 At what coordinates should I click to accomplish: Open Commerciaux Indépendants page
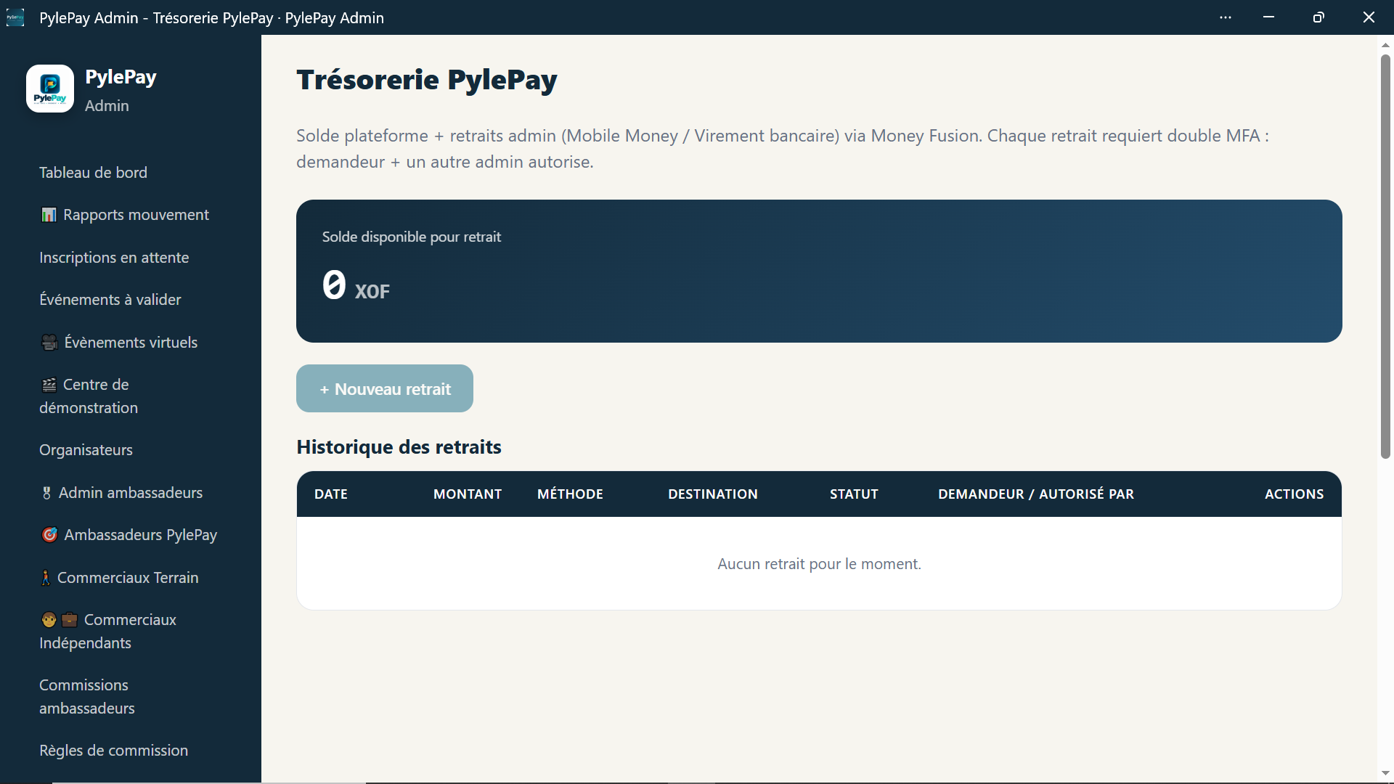click(107, 632)
